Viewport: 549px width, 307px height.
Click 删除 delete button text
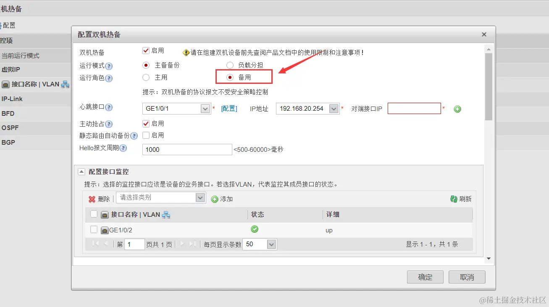[104, 199]
